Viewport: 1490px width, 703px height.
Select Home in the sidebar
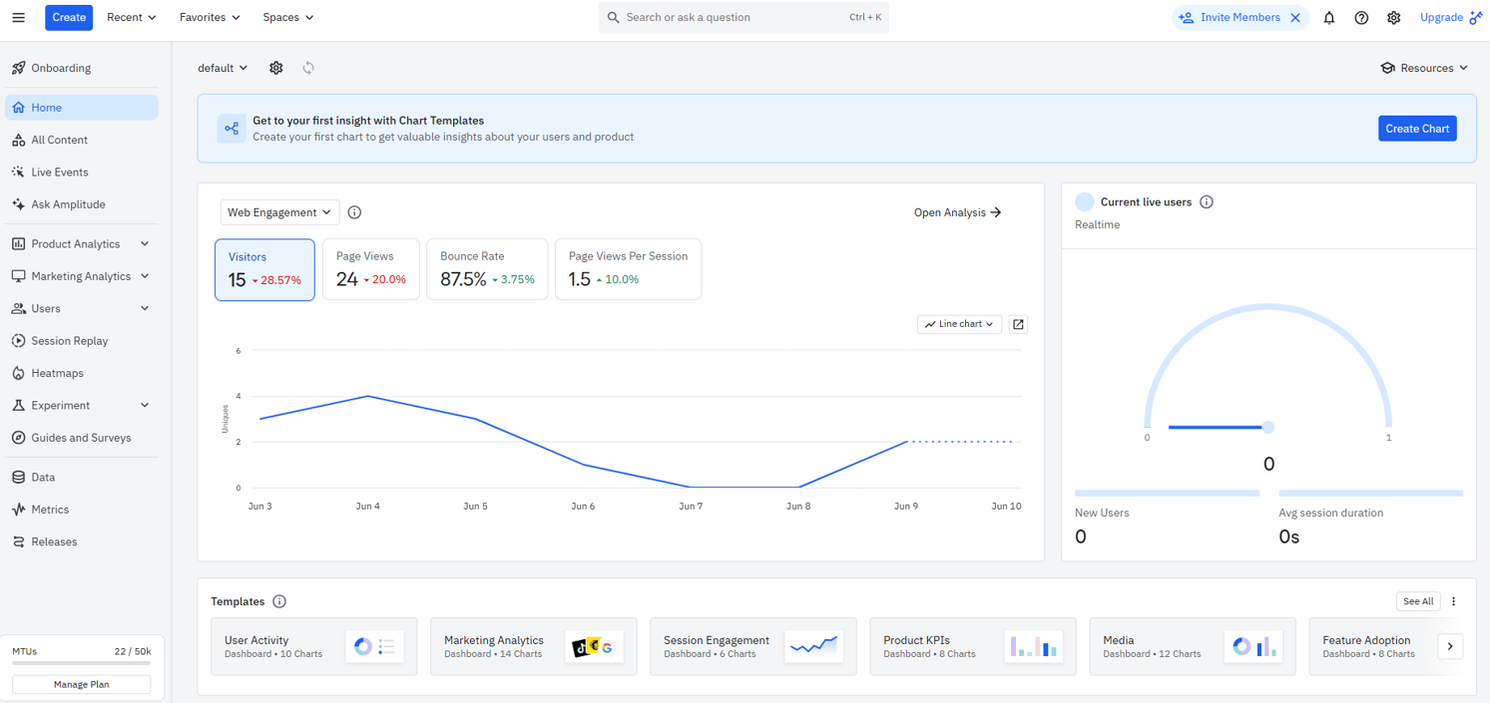82,108
